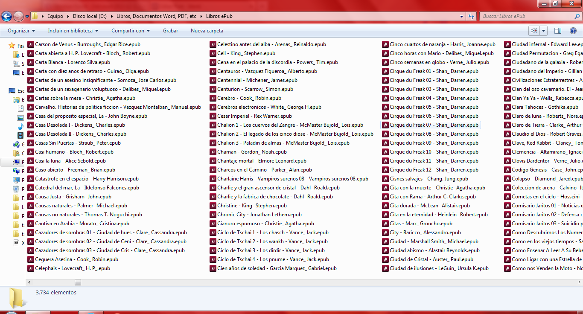583x314 pixels.
Task: Click the epub icon of Casi humano
Action: click(x=31, y=152)
